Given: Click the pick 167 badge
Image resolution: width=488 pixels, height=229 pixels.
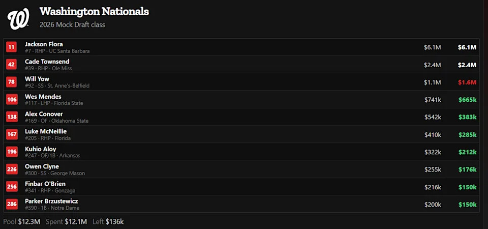Looking at the screenshot, I should pos(11,134).
